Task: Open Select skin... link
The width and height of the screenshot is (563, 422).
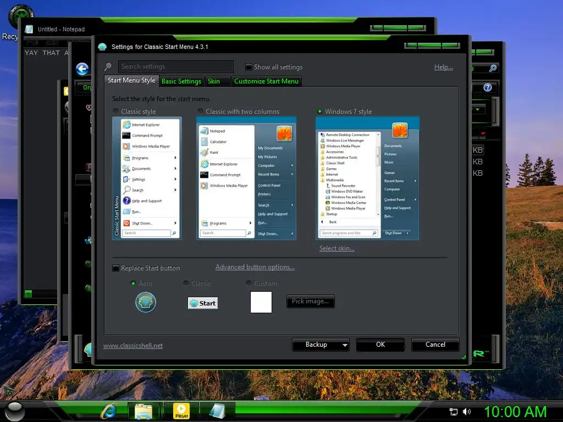Action: pyautogui.click(x=337, y=248)
